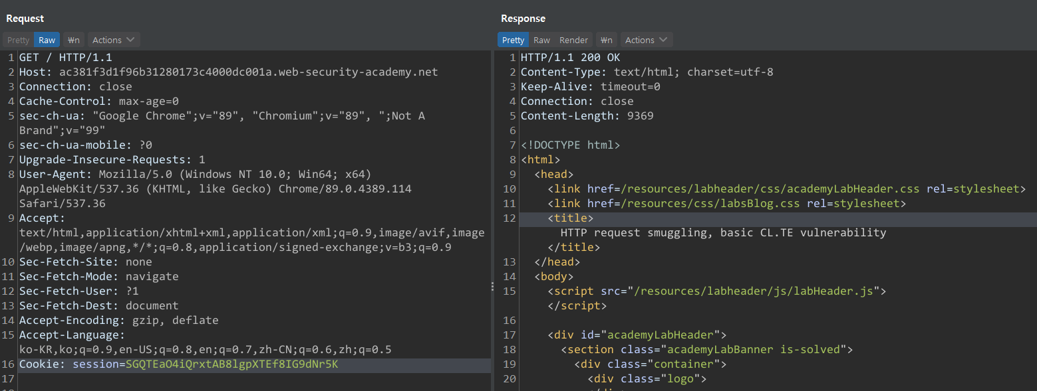Click the 'Cookie:' header name
This screenshot has height=391, width=1037.
(x=42, y=364)
